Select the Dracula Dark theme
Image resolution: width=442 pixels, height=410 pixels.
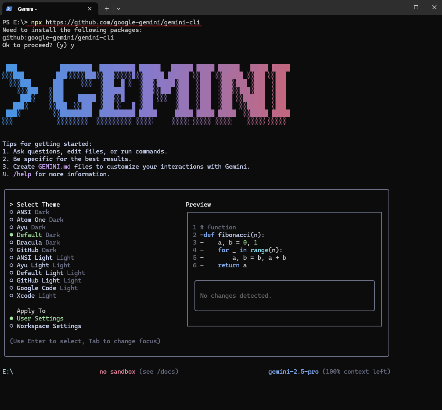[x=35, y=243]
